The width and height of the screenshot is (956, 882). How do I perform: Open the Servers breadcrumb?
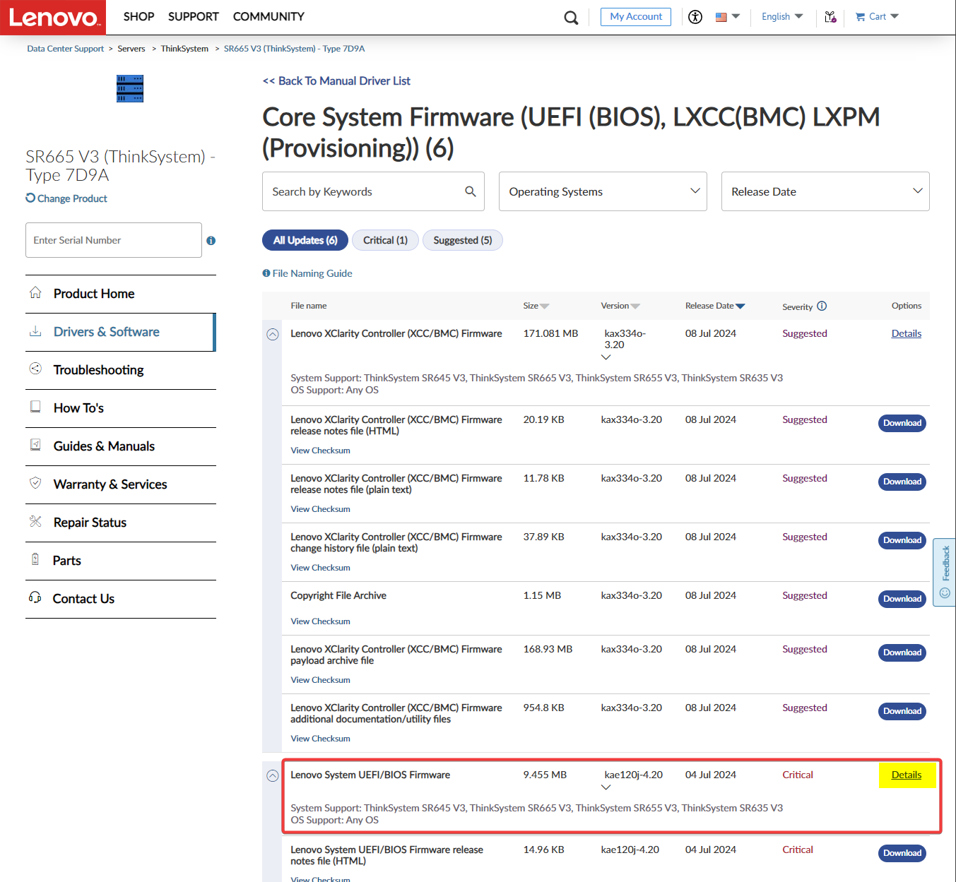point(131,49)
